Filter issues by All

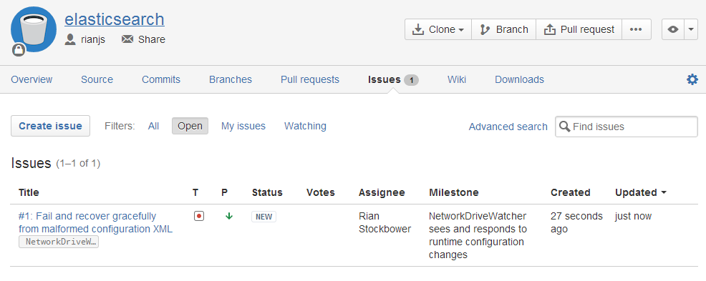(153, 126)
